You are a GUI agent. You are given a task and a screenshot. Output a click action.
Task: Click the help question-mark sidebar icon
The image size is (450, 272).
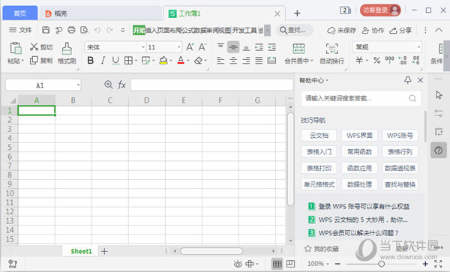click(439, 150)
